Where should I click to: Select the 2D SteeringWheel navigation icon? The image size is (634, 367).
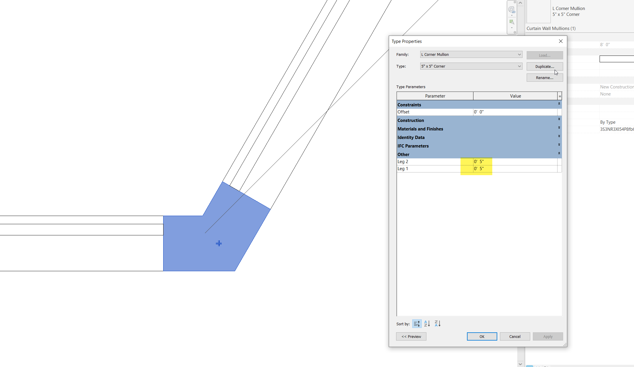(511, 9)
